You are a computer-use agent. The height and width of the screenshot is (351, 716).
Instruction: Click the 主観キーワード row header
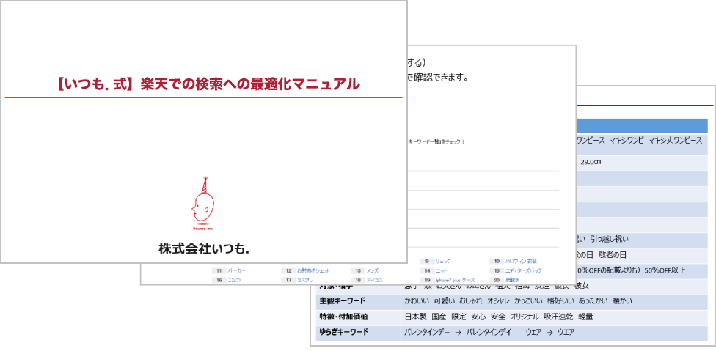pyautogui.click(x=343, y=301)
